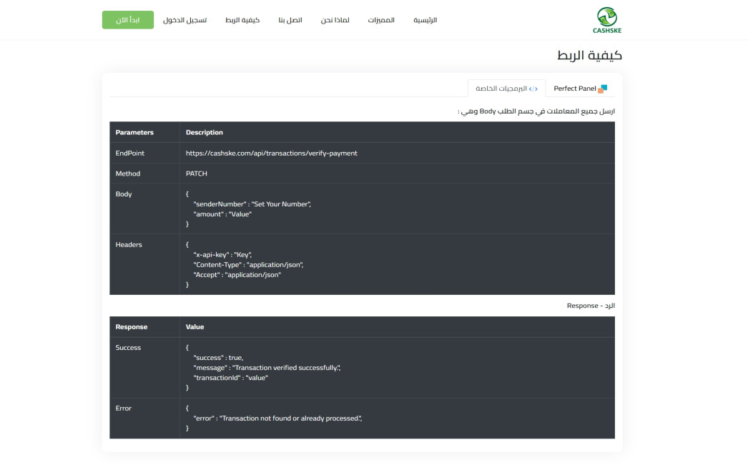The width and height of the screenshot is (748, 467).
Task: Click the "amount" : "Value" line
Action: pyautogui.click(x=222, y=214)
